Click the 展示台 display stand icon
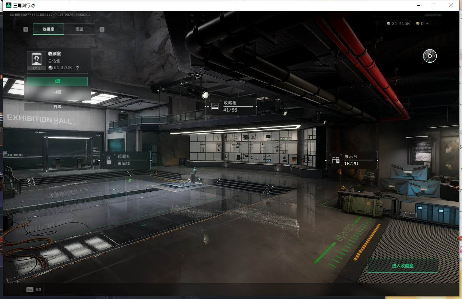 click(x=335, y=160)
